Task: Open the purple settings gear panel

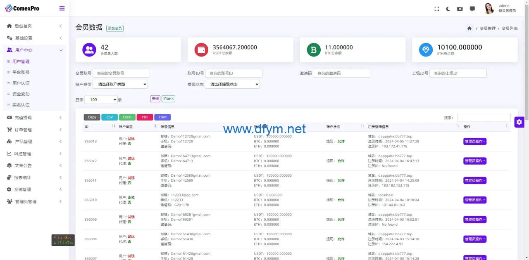Action: point(519,122)
